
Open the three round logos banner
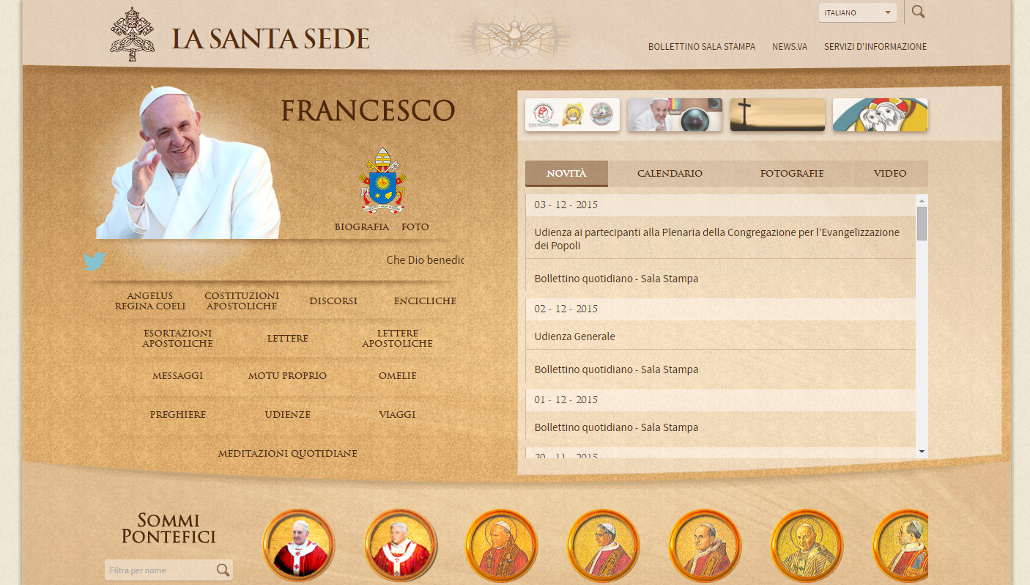point(572,115)
